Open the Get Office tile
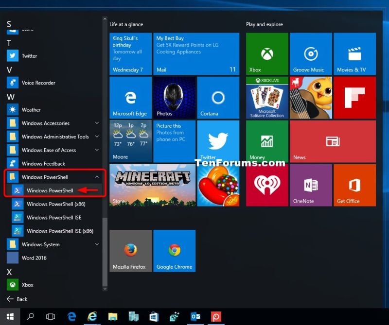 pos(354,185)
